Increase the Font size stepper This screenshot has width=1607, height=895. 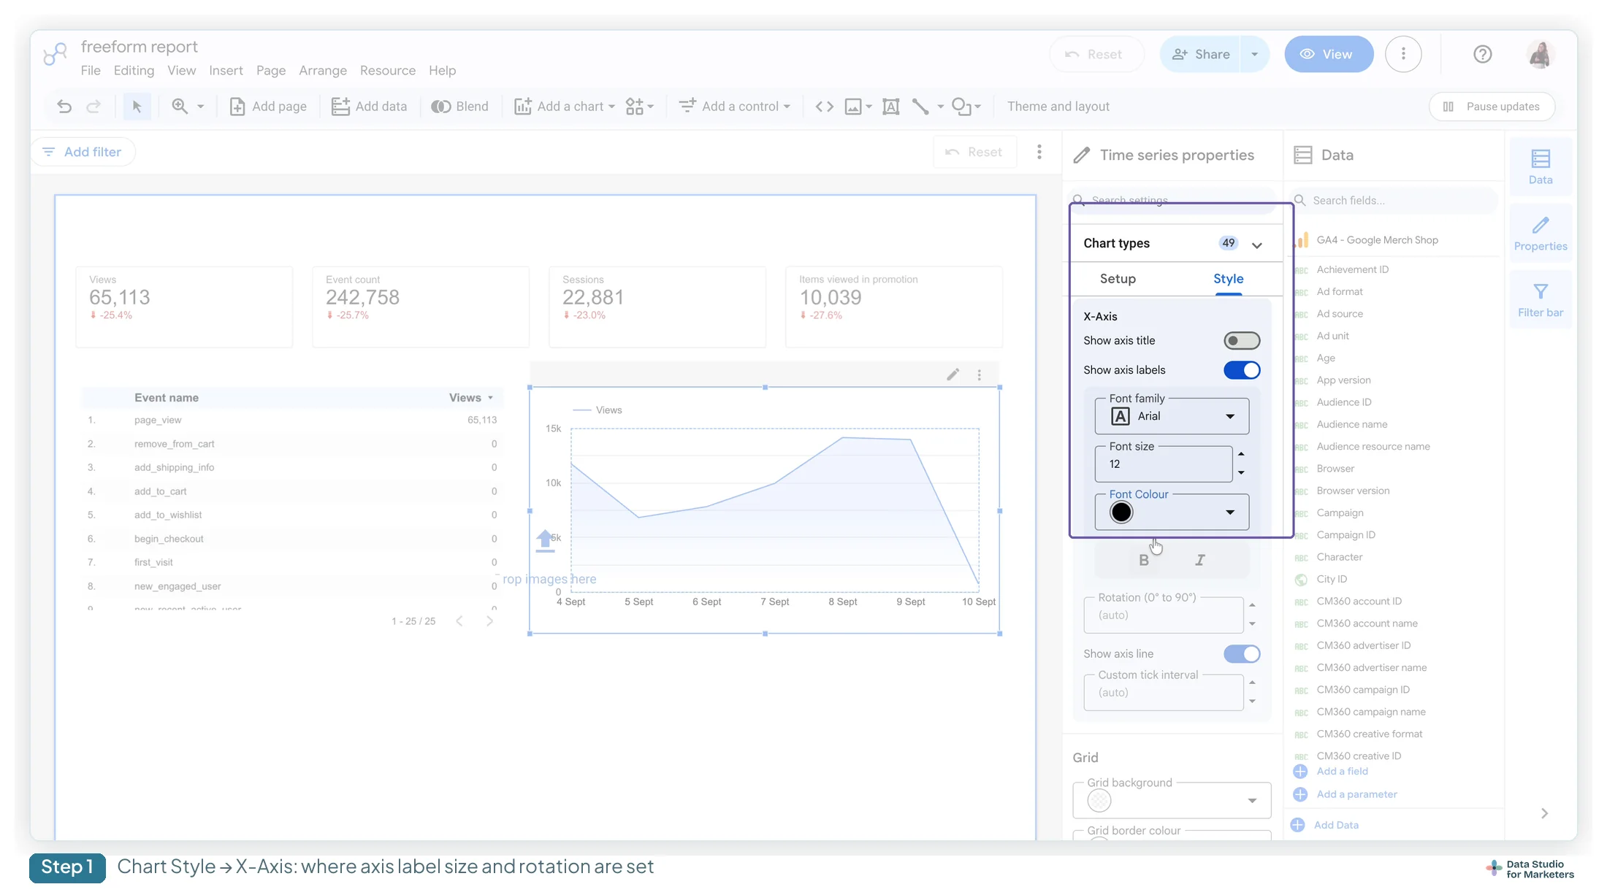click(1241, 454)
